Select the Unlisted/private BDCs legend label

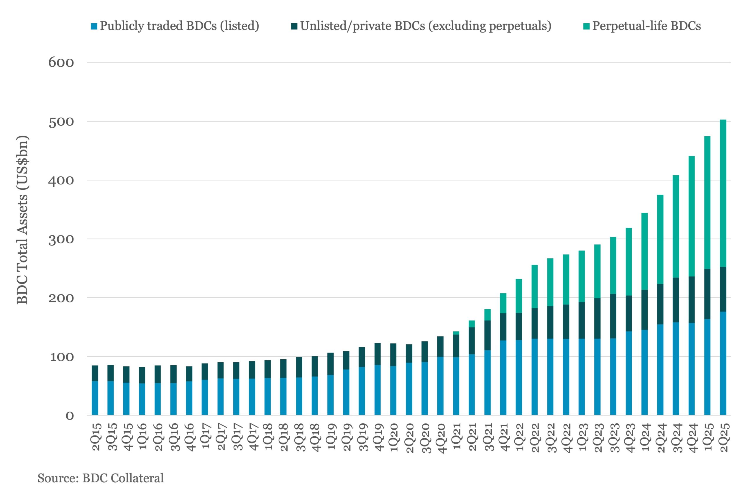tap(426, 26)
